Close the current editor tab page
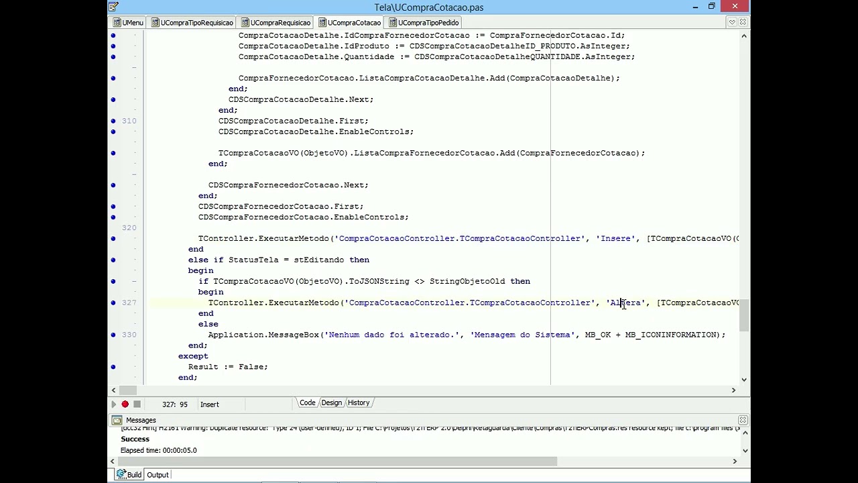 click(743, 23)
